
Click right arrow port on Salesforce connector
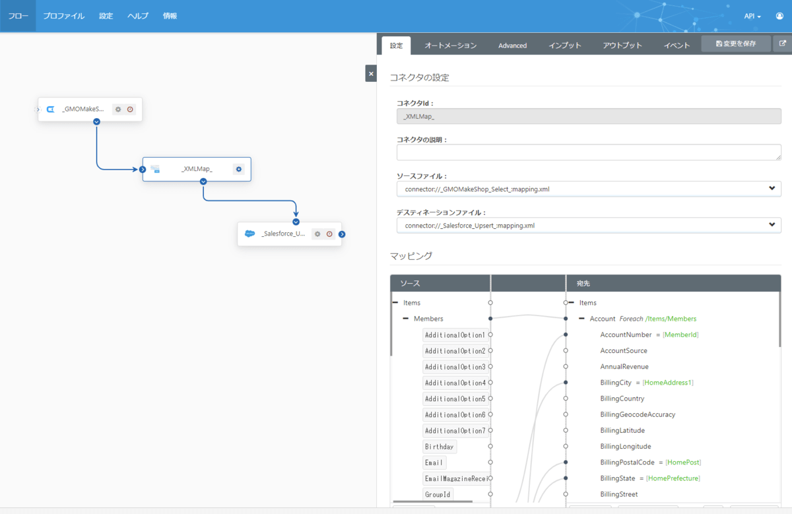(342, 234)
